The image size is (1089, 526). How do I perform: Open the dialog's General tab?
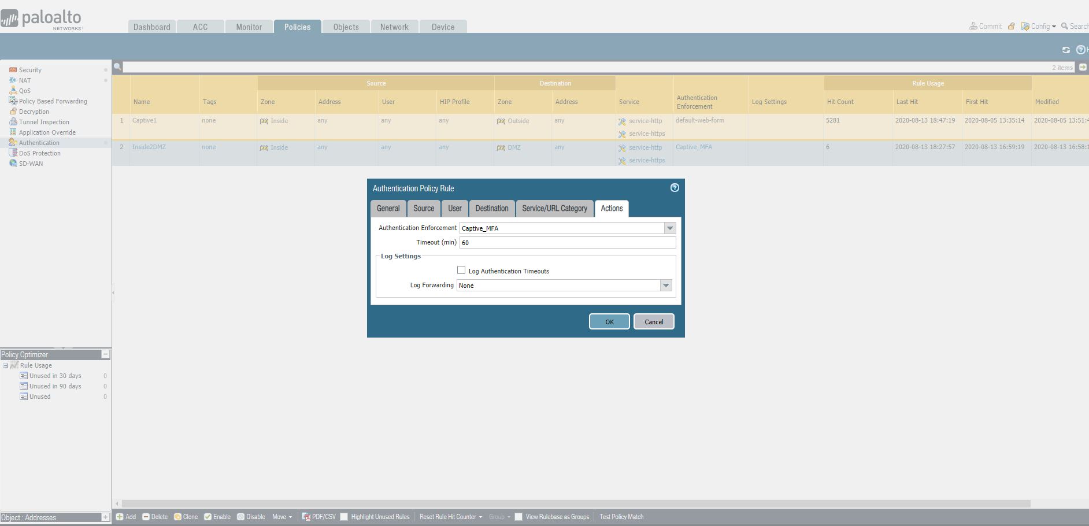388,209
